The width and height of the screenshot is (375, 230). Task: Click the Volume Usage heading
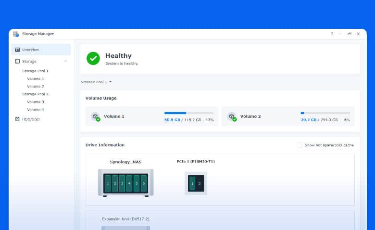coord(101,98)
